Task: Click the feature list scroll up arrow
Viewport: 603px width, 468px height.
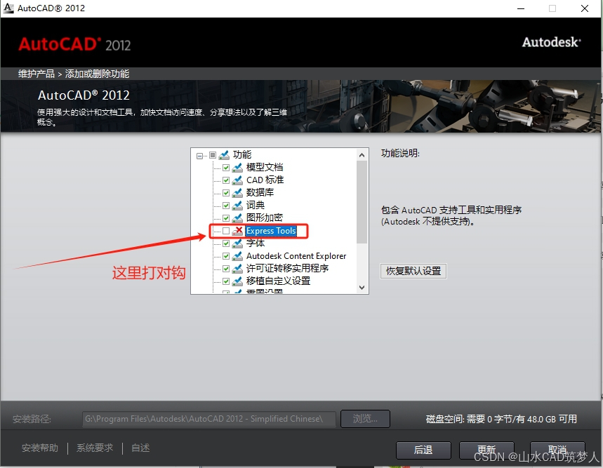Action: [x=362, y=155]
